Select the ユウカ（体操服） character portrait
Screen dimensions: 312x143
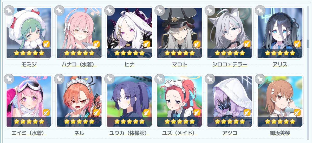[x=129, y=101]
